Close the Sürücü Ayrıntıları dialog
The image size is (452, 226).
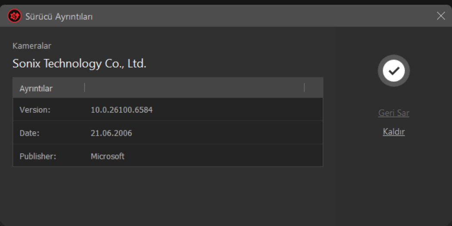[441, 16]
